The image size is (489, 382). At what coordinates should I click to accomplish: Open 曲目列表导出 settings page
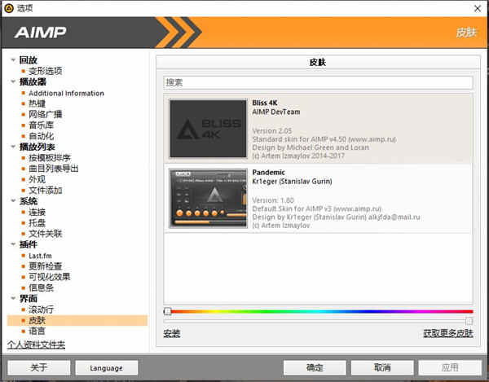[54, 169]
